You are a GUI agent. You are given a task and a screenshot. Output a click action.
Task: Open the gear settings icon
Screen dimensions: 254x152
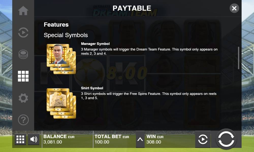tap(23, 98)
